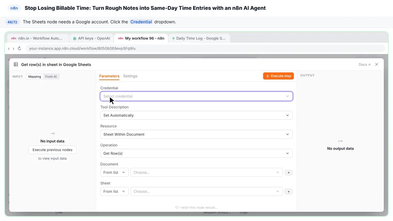Click Execute previous nodes button
Viewport: 393px width, 221px height.
point(53,150)
